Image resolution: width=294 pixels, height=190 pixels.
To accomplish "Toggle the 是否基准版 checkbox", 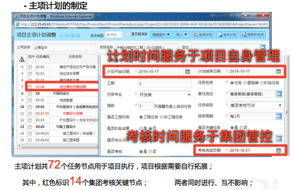I will (128, 34).
